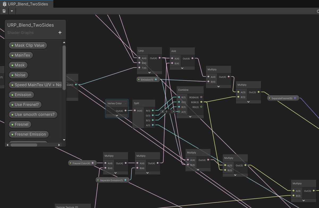Click the Combine node RGBA(4) output port
Viewport: 319px width, 208px height.
[x=201, y=97]
